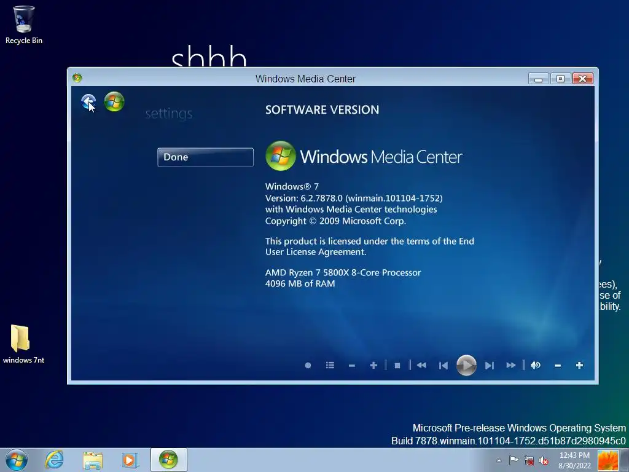Rewind using the double-left arrow button
The image size is (629, 472).
[421, 365]
